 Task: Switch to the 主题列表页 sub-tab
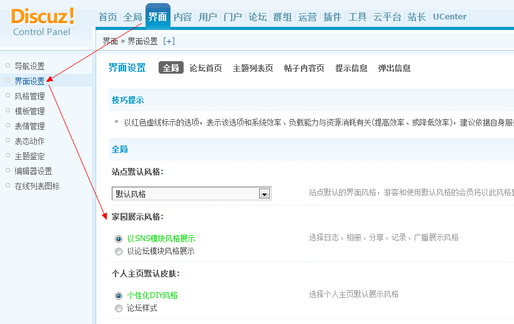[x=253, y=68]
